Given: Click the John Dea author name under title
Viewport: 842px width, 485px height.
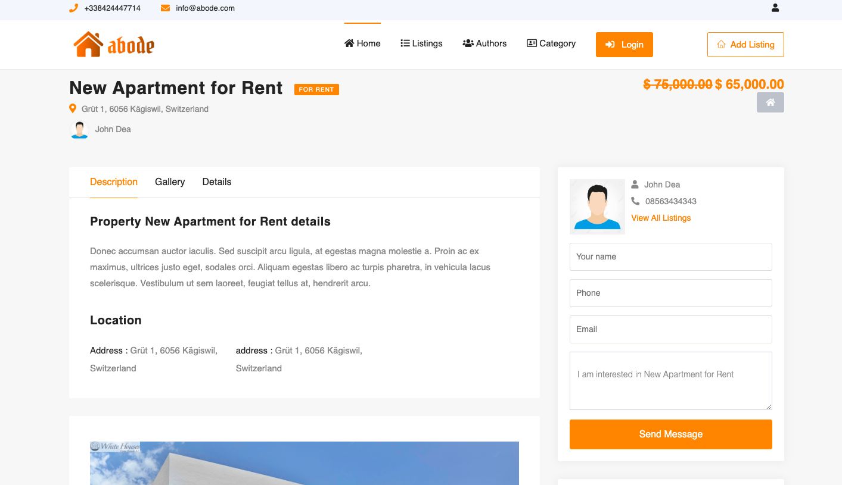Looking at the screenshot, I should coord(113,129).
